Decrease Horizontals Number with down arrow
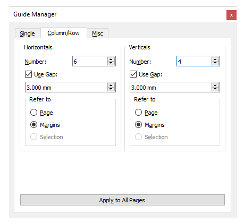This screenshot has width=244, height=223. point(111,63)
